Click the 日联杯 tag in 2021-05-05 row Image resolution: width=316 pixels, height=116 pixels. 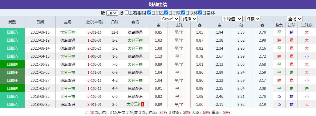[x=12, y=72]
